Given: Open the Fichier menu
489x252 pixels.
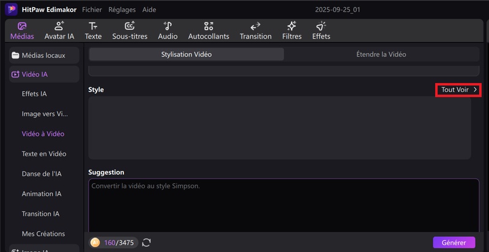Looking at the screenshot, I should (x=92, y=10).
